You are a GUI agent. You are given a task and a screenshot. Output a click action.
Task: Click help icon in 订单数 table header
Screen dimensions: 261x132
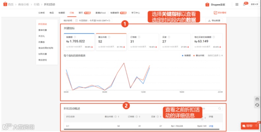click(136, 117)
